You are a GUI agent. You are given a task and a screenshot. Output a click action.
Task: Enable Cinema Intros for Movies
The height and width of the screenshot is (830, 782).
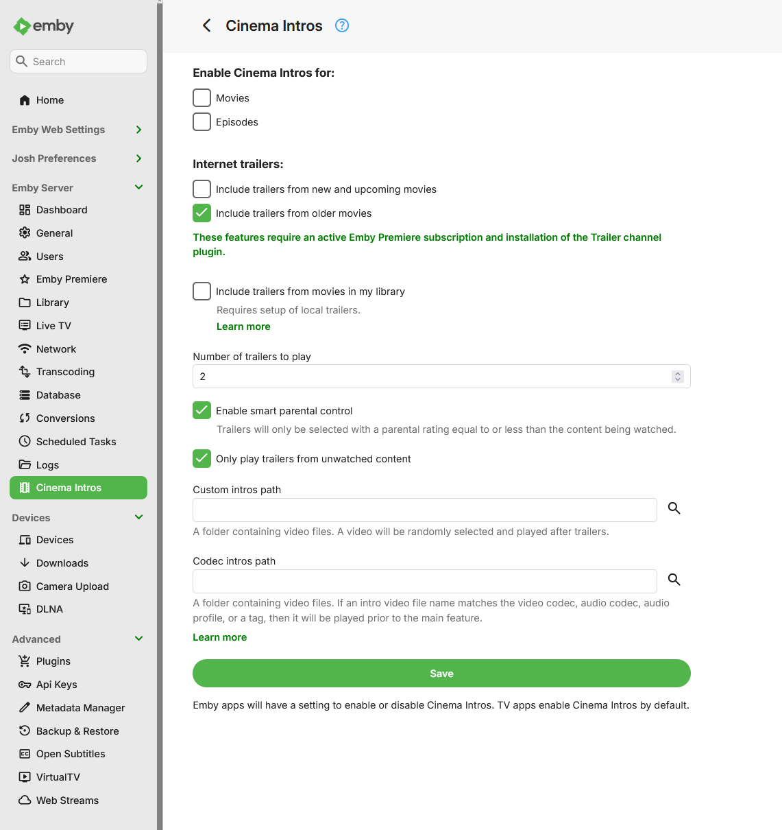tap(201, 97)
